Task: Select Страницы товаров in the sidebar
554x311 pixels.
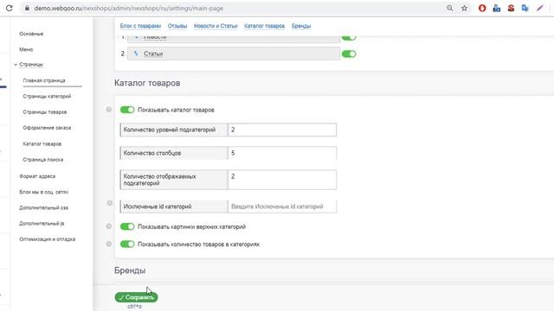Action: tap(45, 112)
